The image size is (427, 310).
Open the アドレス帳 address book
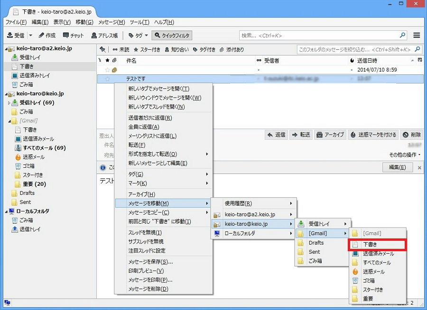pos(104,36)
